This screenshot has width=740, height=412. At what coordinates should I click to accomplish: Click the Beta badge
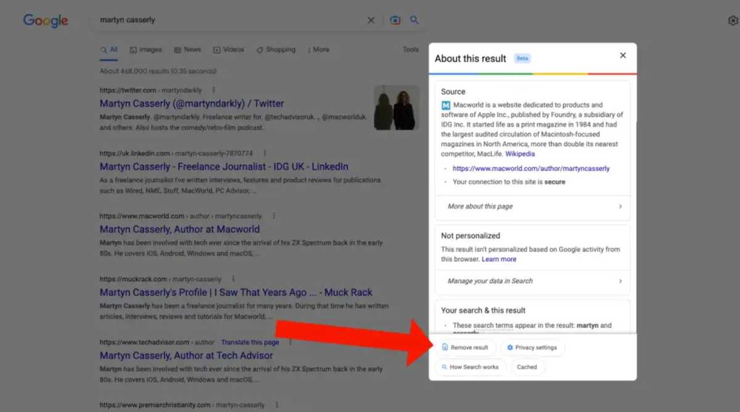[522, 59]
